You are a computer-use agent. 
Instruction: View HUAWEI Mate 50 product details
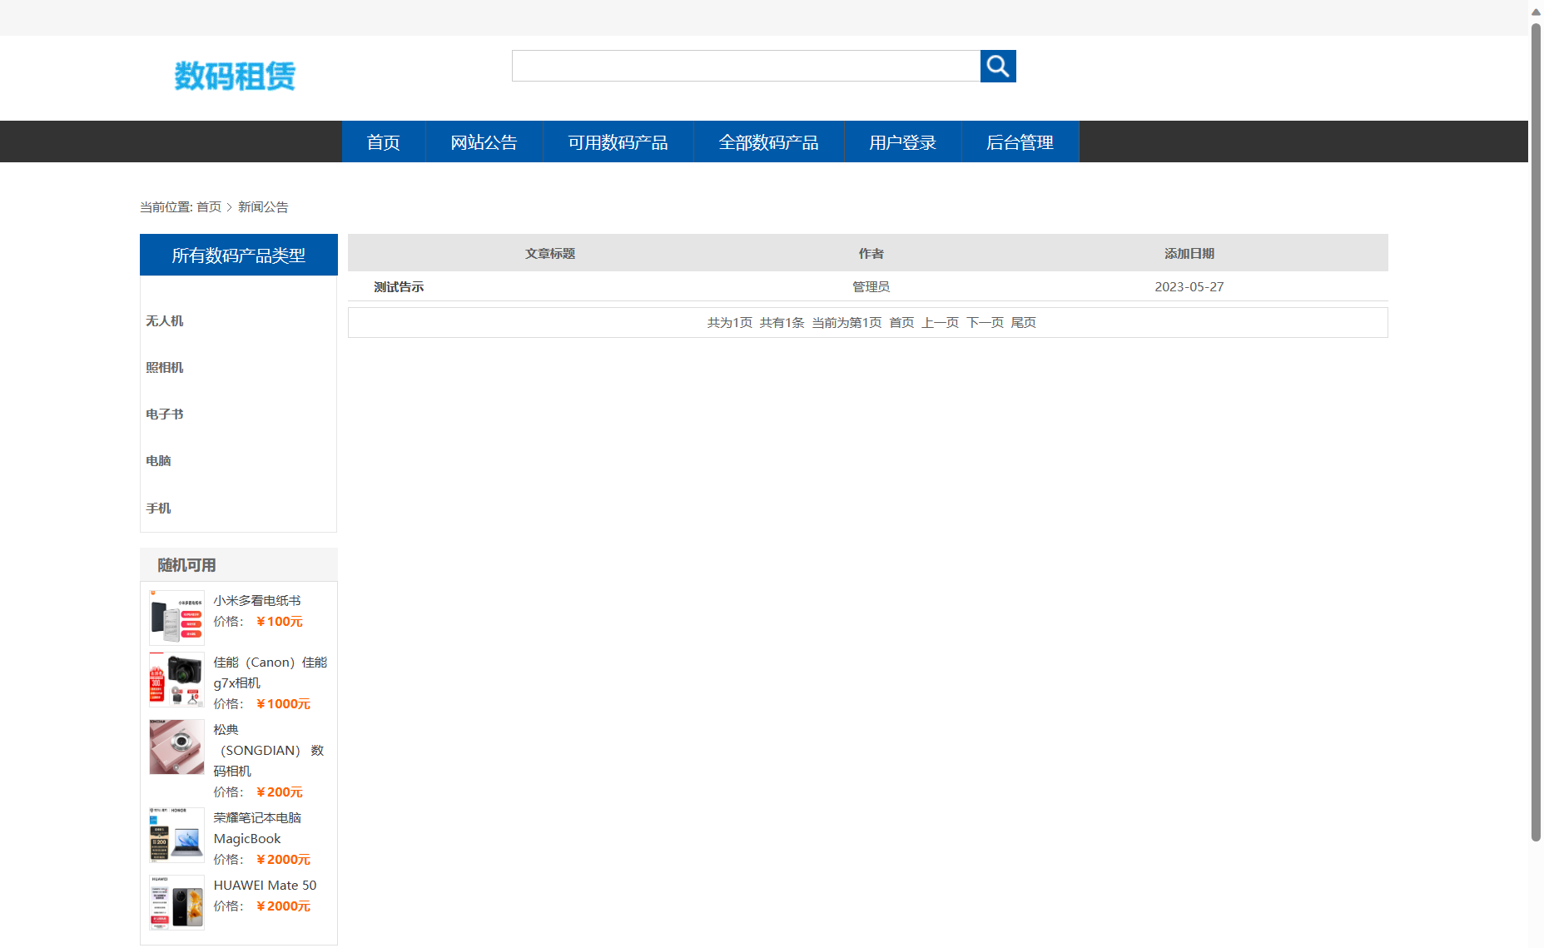(265, 885)
